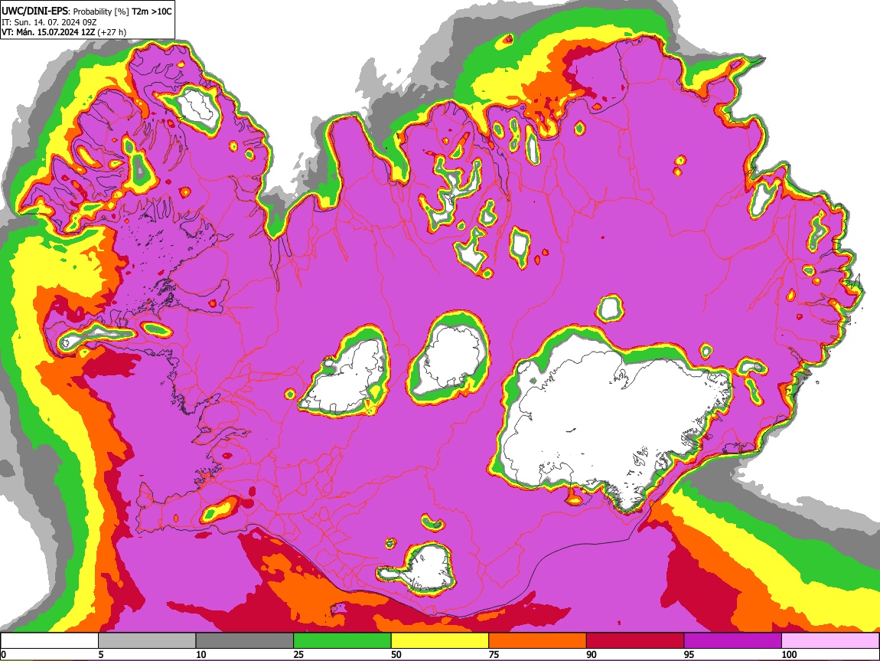This screenshot has width=880, height=661.
Task: Click the light gray 5–10 legend swatch
Action: (x=147, y=640)
